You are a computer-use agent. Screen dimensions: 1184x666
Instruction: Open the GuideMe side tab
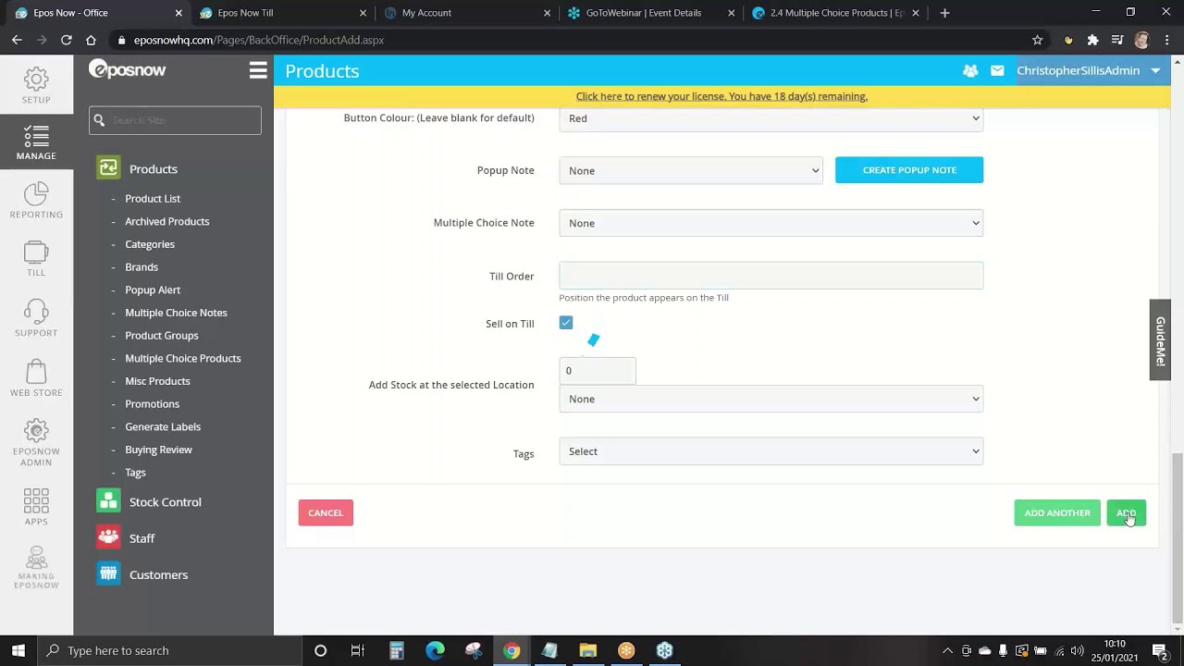point(1160,339)
